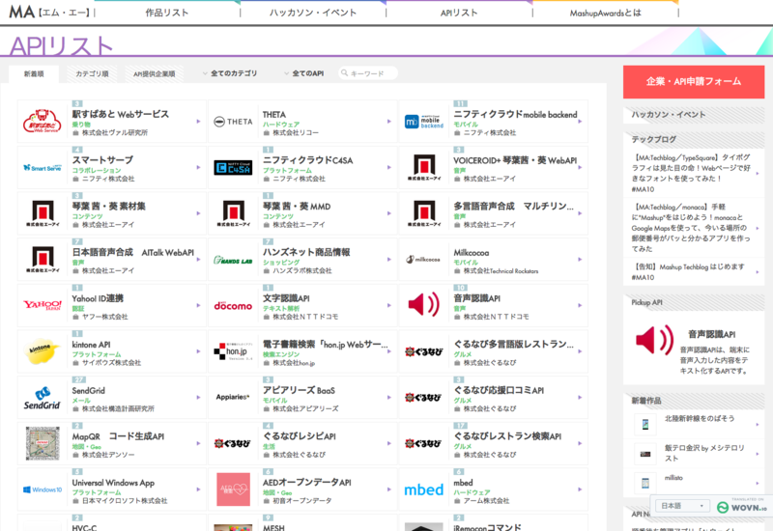Viewport: 773px width, 531px height.
Task: Select the 新着順 tab
Action: (x=34, y=74)
